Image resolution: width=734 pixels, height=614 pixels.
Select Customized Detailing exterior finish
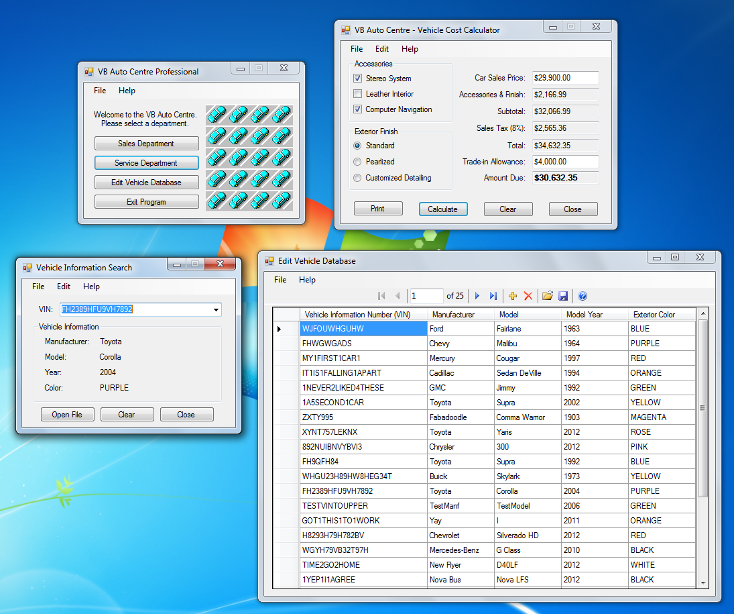tap(357, 178)
